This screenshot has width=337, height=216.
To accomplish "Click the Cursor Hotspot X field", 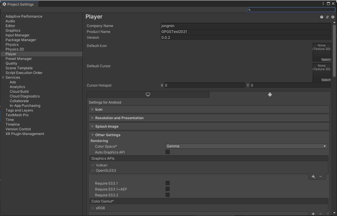I will 205,85.
